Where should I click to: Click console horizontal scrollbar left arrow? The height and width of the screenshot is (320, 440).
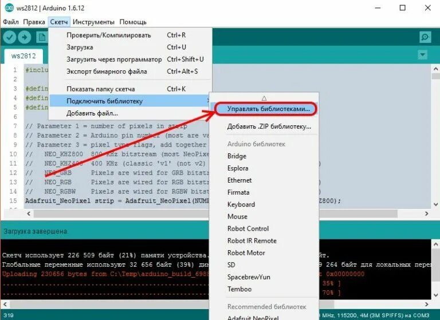tap(5, 304)
